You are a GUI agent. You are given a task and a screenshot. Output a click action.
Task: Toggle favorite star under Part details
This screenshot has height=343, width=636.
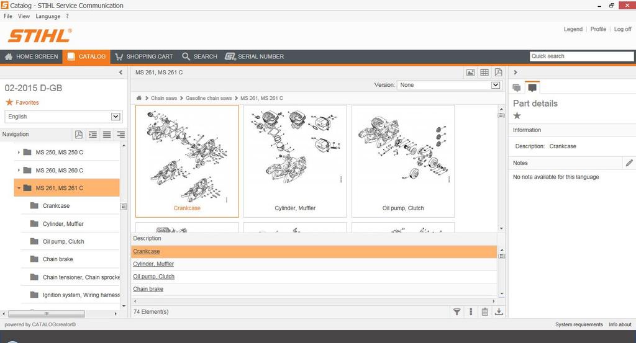[x=517, y=116]
